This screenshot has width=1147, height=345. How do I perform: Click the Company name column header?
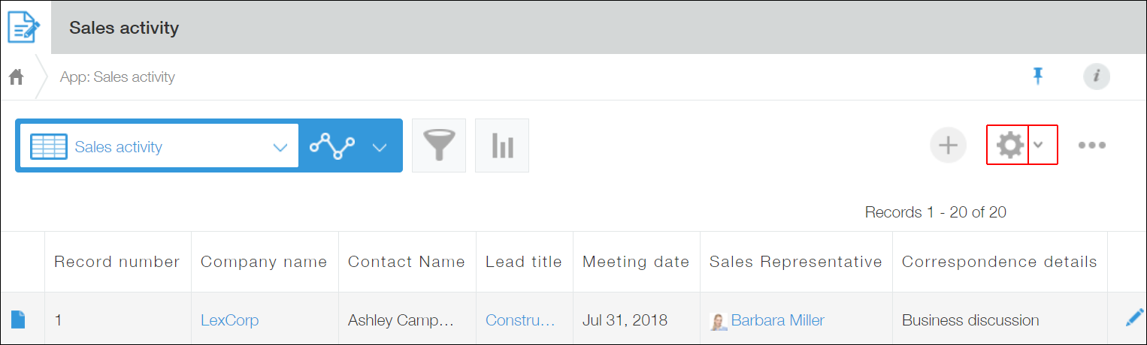tap(264, 262)
